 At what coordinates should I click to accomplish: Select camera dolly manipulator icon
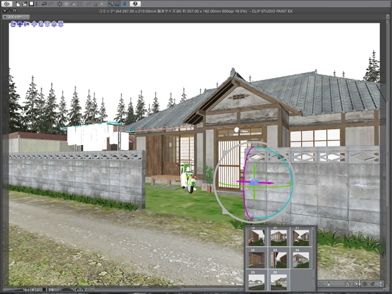point(26,24)
